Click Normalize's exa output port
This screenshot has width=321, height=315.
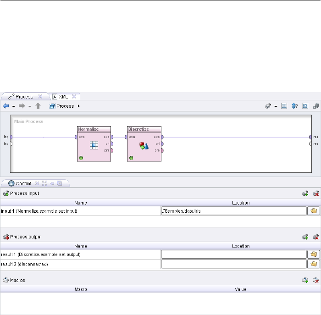point(112,137)
